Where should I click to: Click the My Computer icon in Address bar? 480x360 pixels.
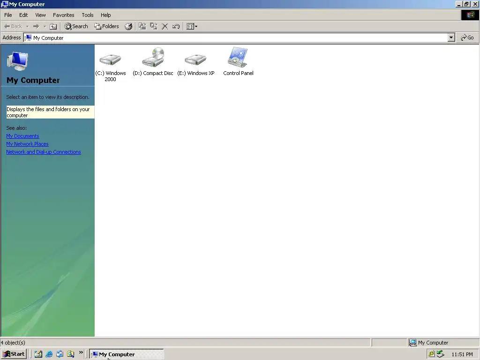(29, 37)
